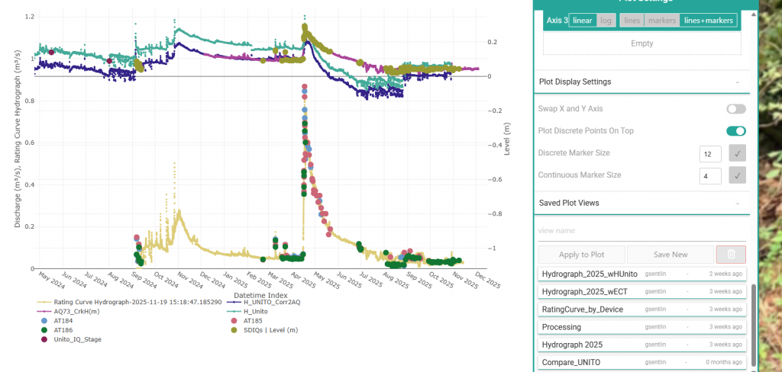Confirm Discrete Marker Size with checkmark
The width and height of the screenshot is (782, 372).
coord(736,153)
